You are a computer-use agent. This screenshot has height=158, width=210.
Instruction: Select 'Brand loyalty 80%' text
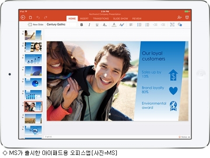pos(153,90)
